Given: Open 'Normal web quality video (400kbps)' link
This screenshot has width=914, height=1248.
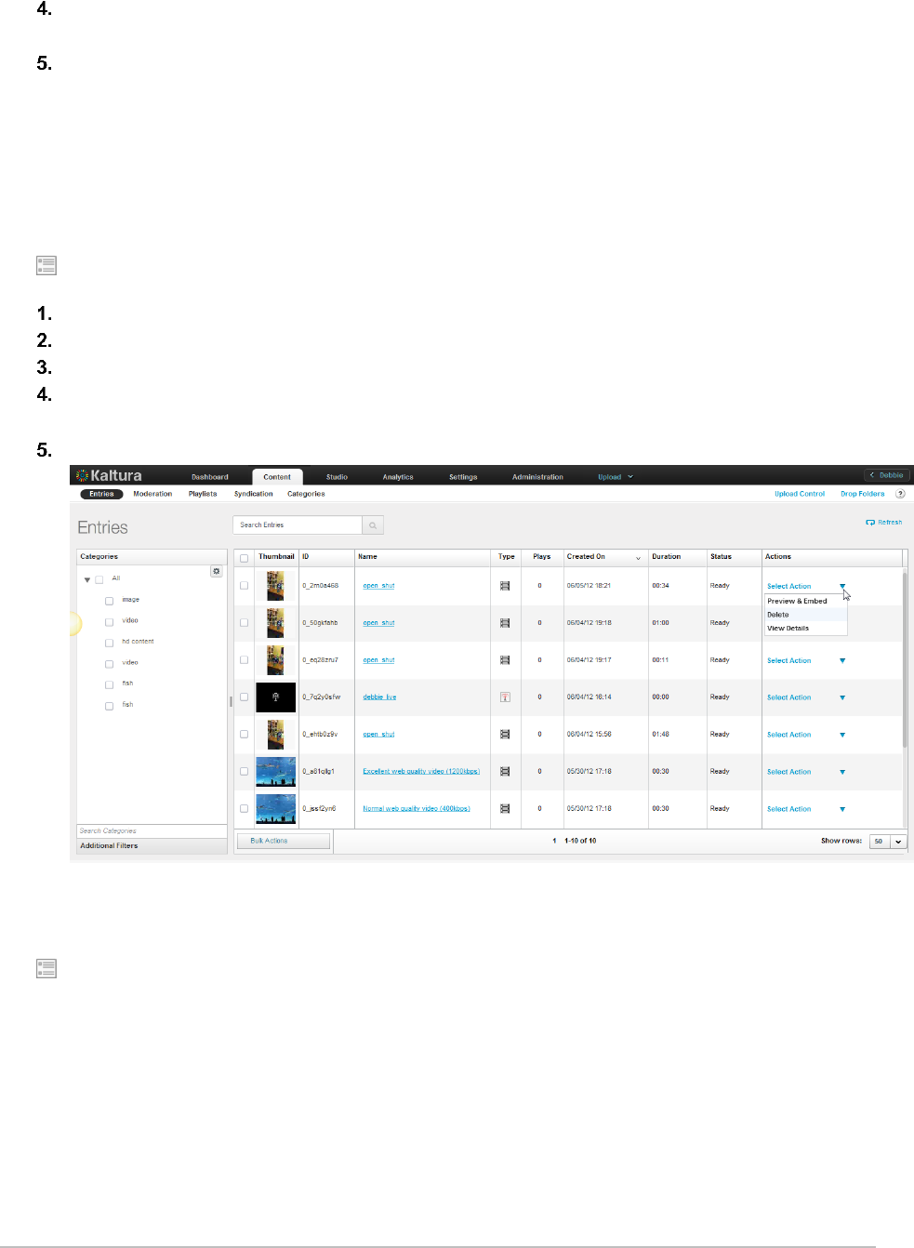Looking at the screenshot, I should tap(417, 809).
